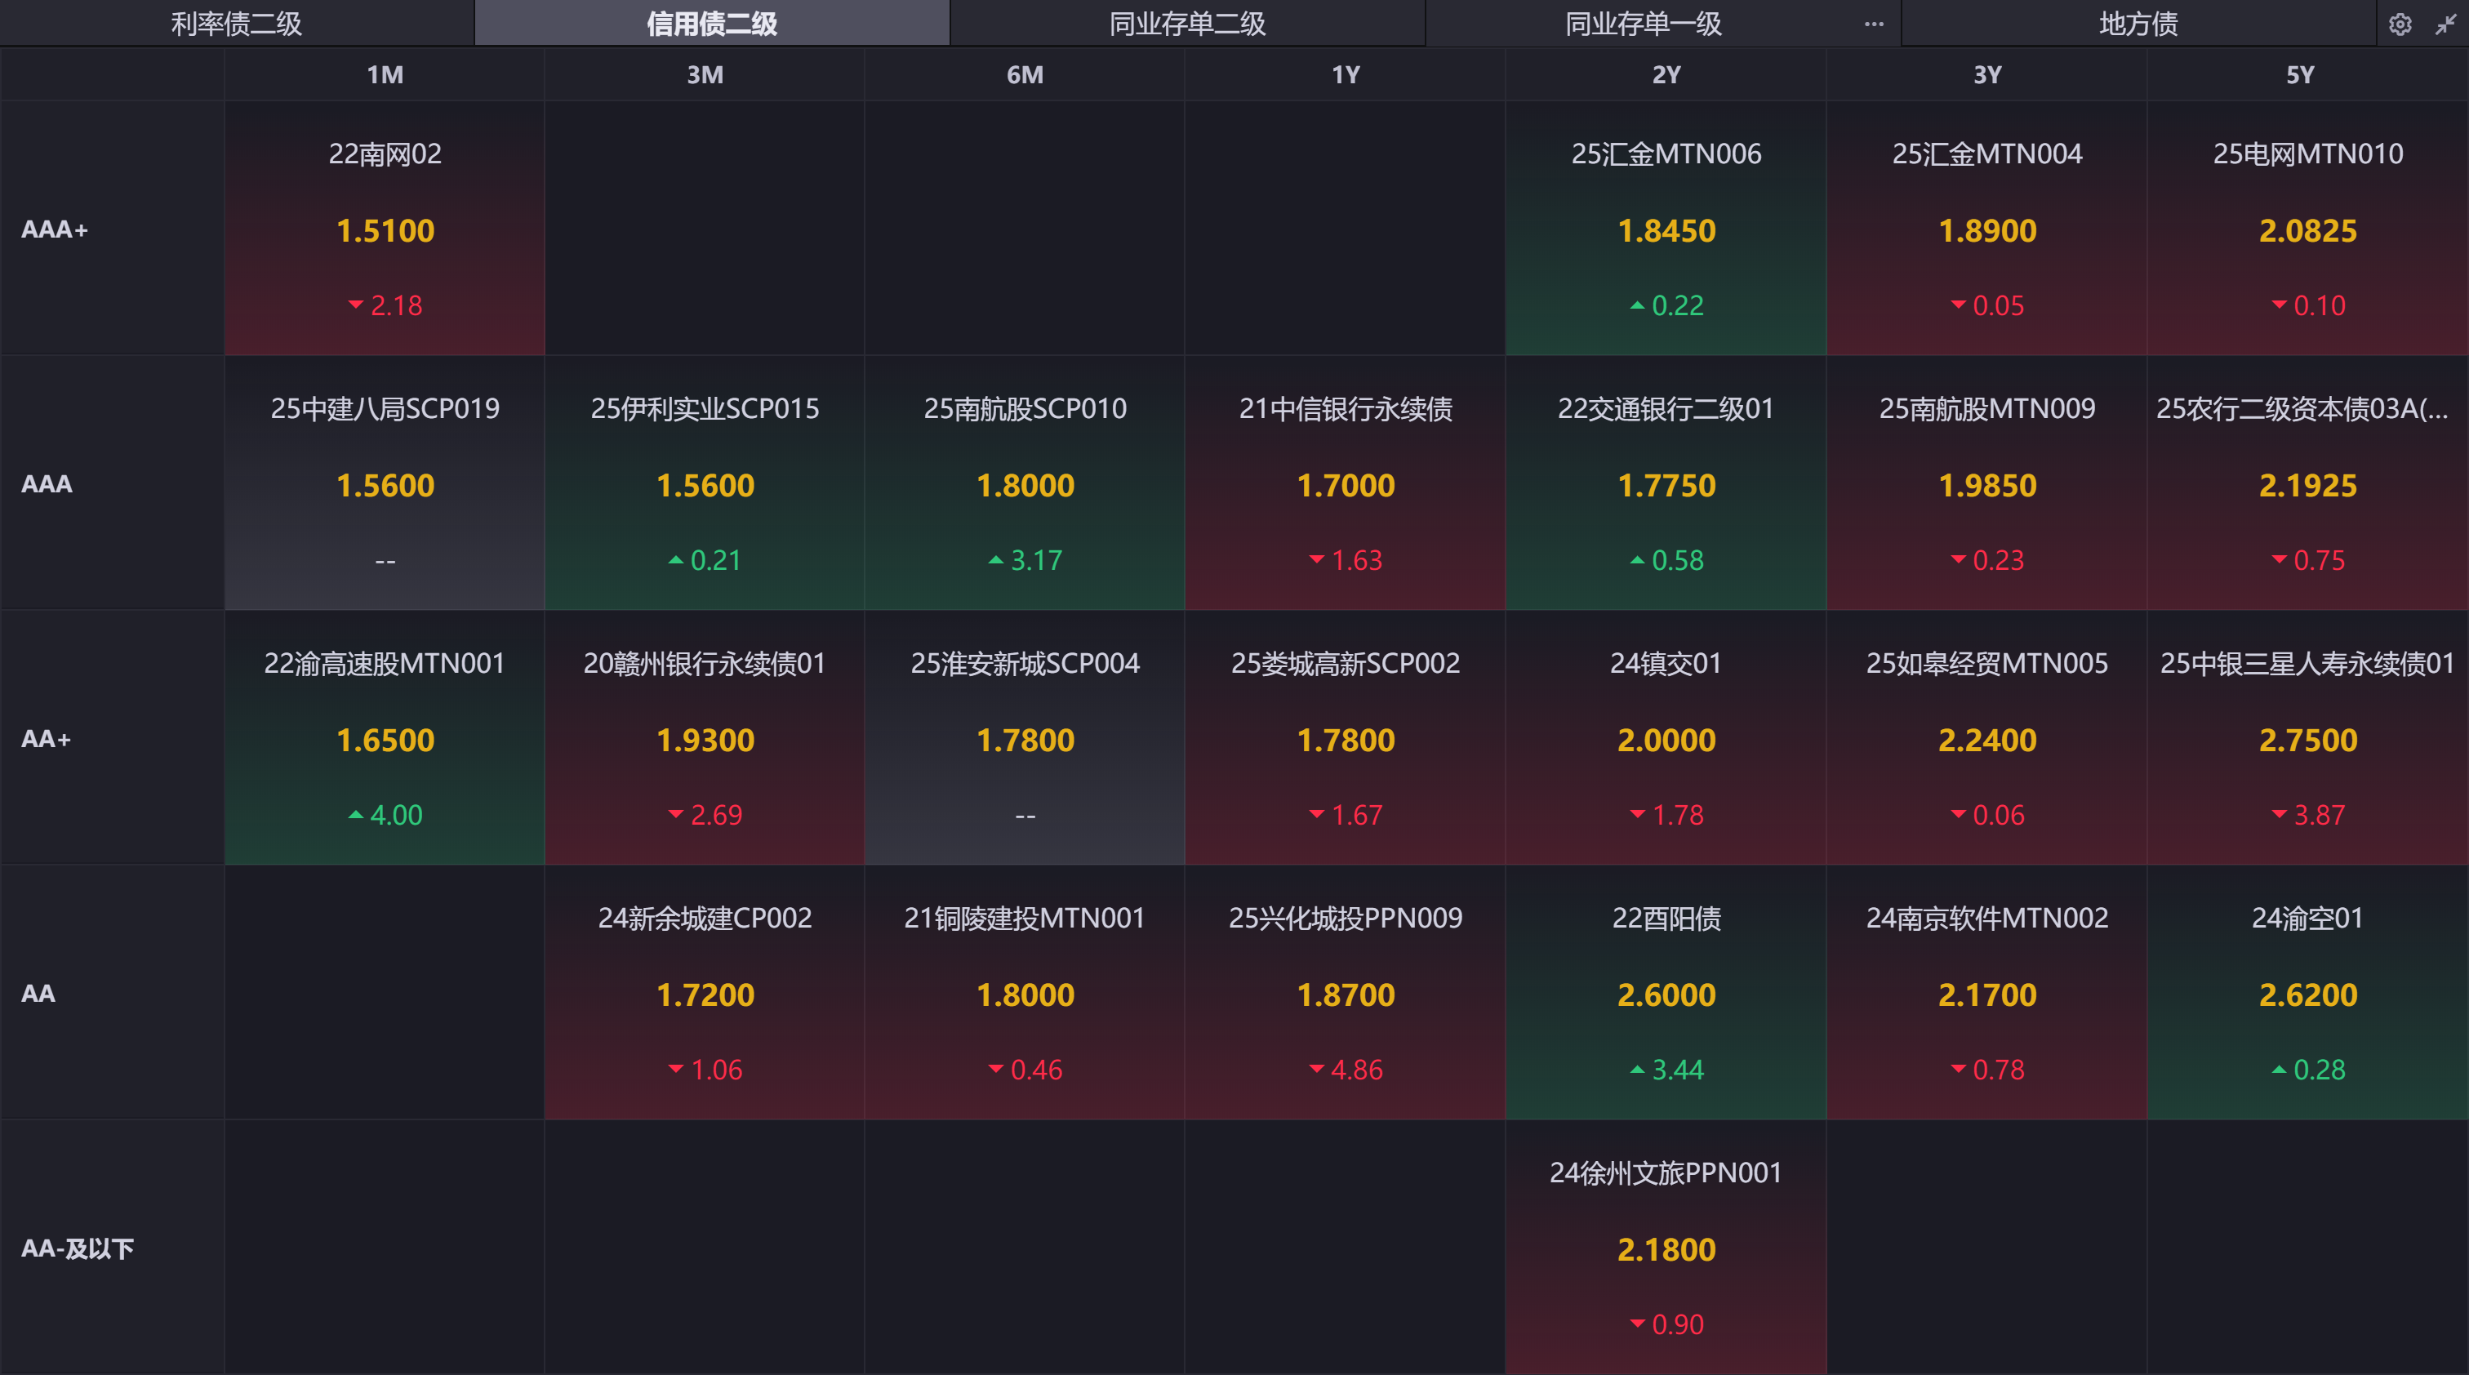Open the 24徐州文旅PPN001 bond cell
The image size is (2469, 1375).
click(1666, 1248)
